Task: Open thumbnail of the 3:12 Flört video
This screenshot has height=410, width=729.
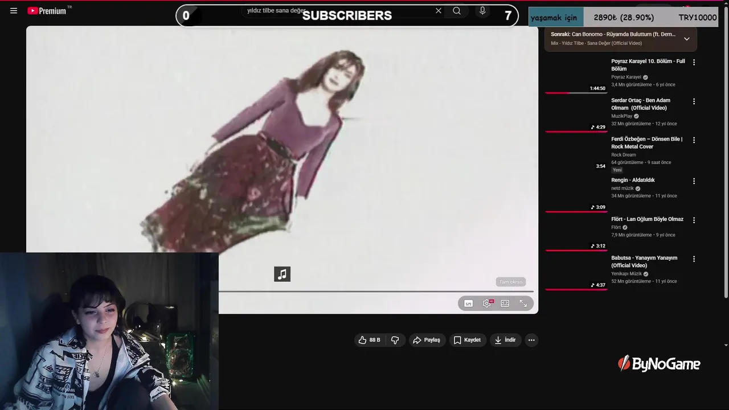Action: pos(576,233)
